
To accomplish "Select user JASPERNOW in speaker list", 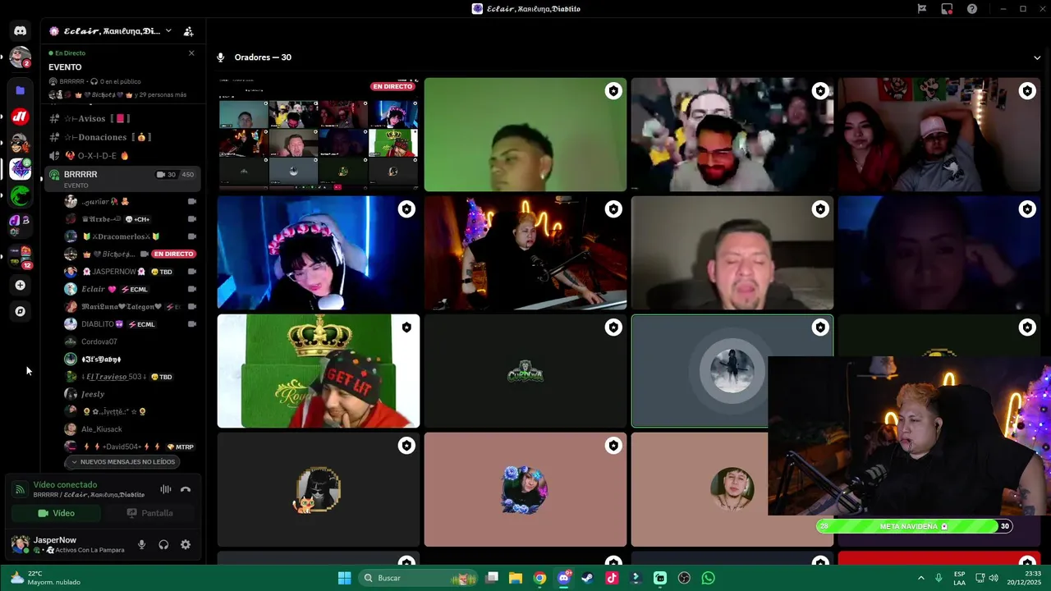I will (x=131, y=272).
